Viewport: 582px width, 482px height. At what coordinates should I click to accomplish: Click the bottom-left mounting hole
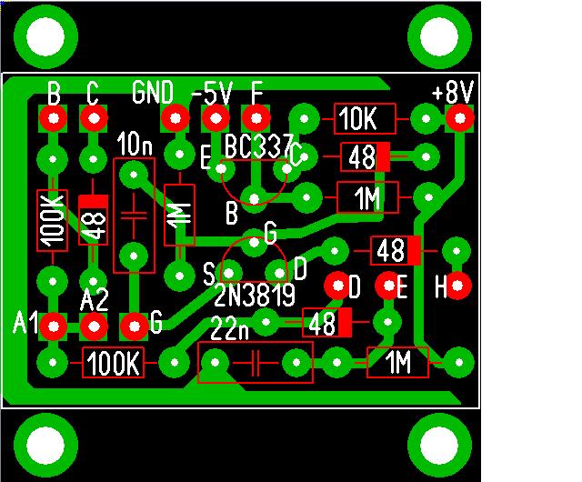point(46,445)
